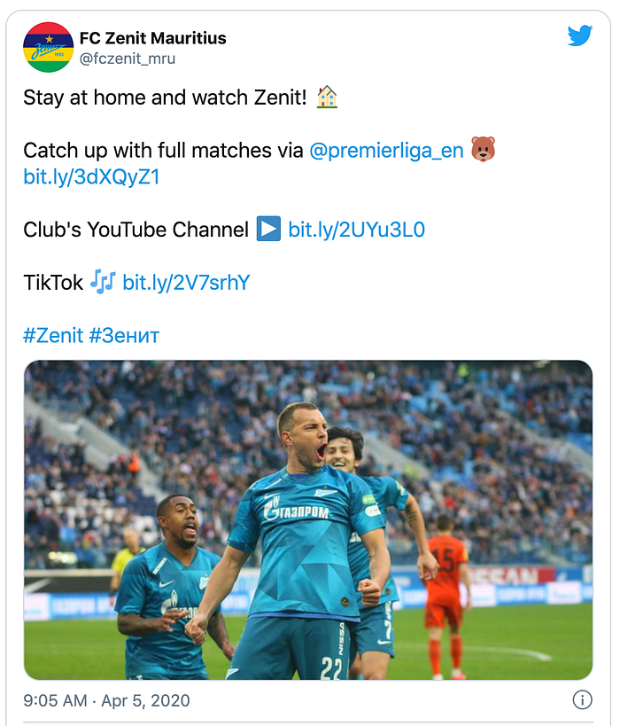The width and height of the screenshot is (620, 726).
Task: Open the tweet timestamp 9:05 AM Apr 5, 2020
Action: (106, 700)
